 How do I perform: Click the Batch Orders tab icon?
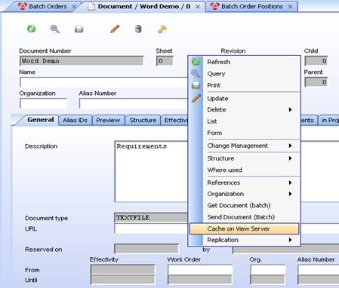pos(23,6)
